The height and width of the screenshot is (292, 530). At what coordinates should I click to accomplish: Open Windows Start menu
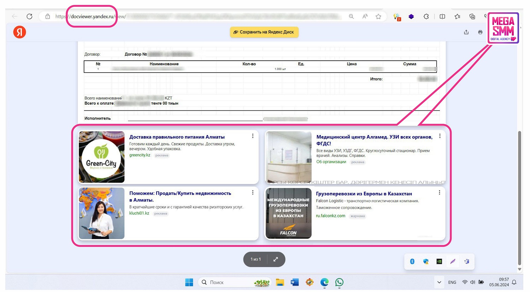click(189, 282)
